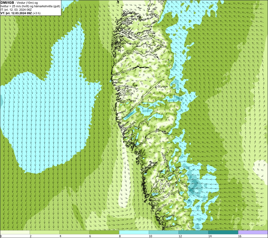The image size is (268, 238).
Task: Click the 14–16 m/s deep teal legend swatch
Action: click(223, 232)
